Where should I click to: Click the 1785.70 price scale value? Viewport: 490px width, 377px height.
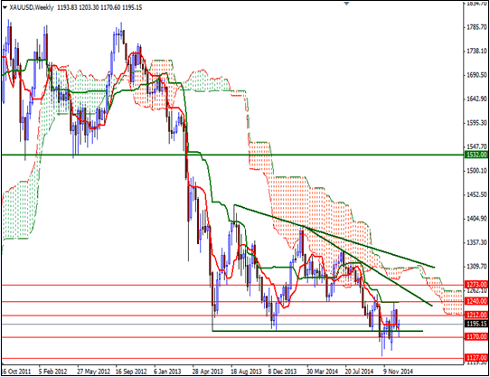[x=476, y=27]
